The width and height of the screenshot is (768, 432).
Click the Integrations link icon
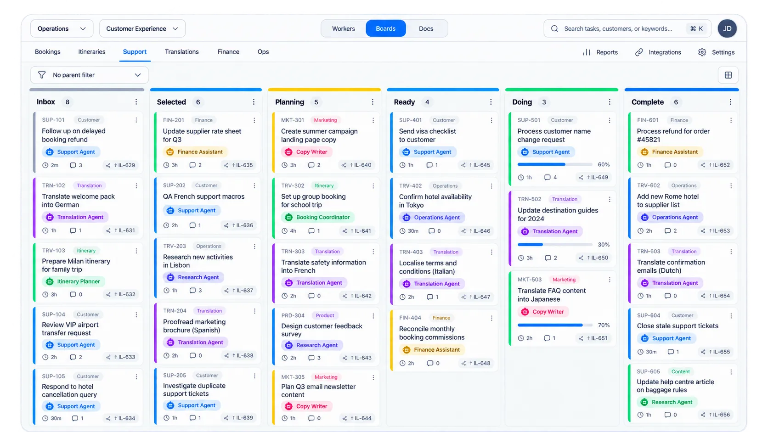point(639,52)
